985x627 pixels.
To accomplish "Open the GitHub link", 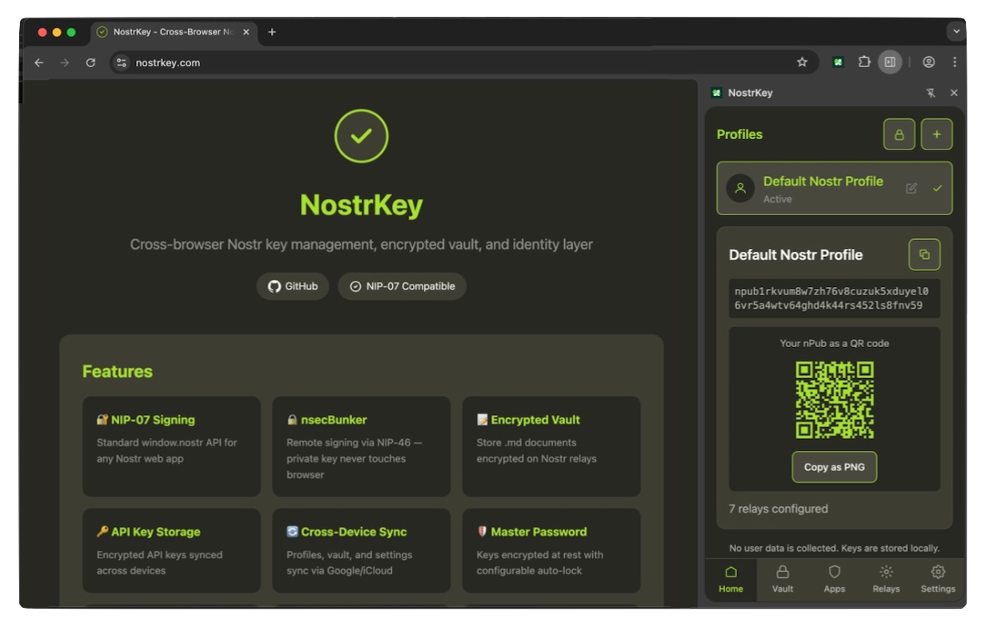I will point(292,286).
